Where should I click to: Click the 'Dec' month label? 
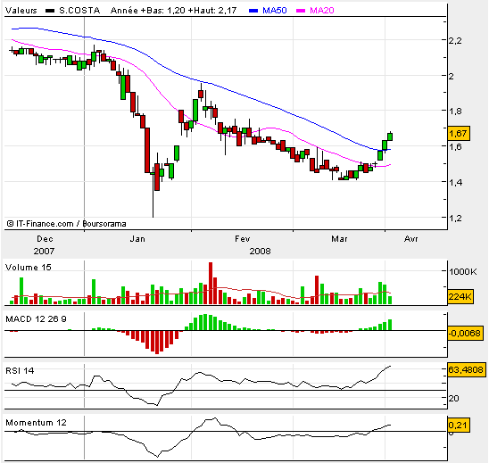click(x=45, y=239)
